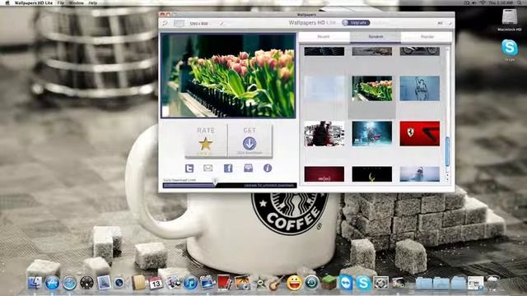The width and height of the screenshot is (527, 296).
Task: Open the Wallpapers HD Lite application menu
Action: tap(34, 2)
